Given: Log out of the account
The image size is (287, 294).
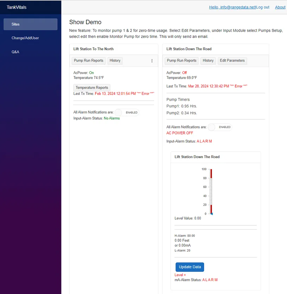Looking at the screenshot, I should [x=263, y=7].
